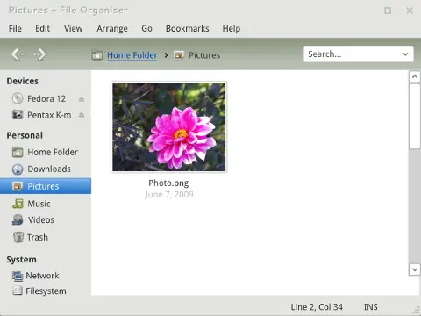Viewport: 421px width, 316px height.
Task: Select Fedora 12 in Devices
Action: point(46,99)
